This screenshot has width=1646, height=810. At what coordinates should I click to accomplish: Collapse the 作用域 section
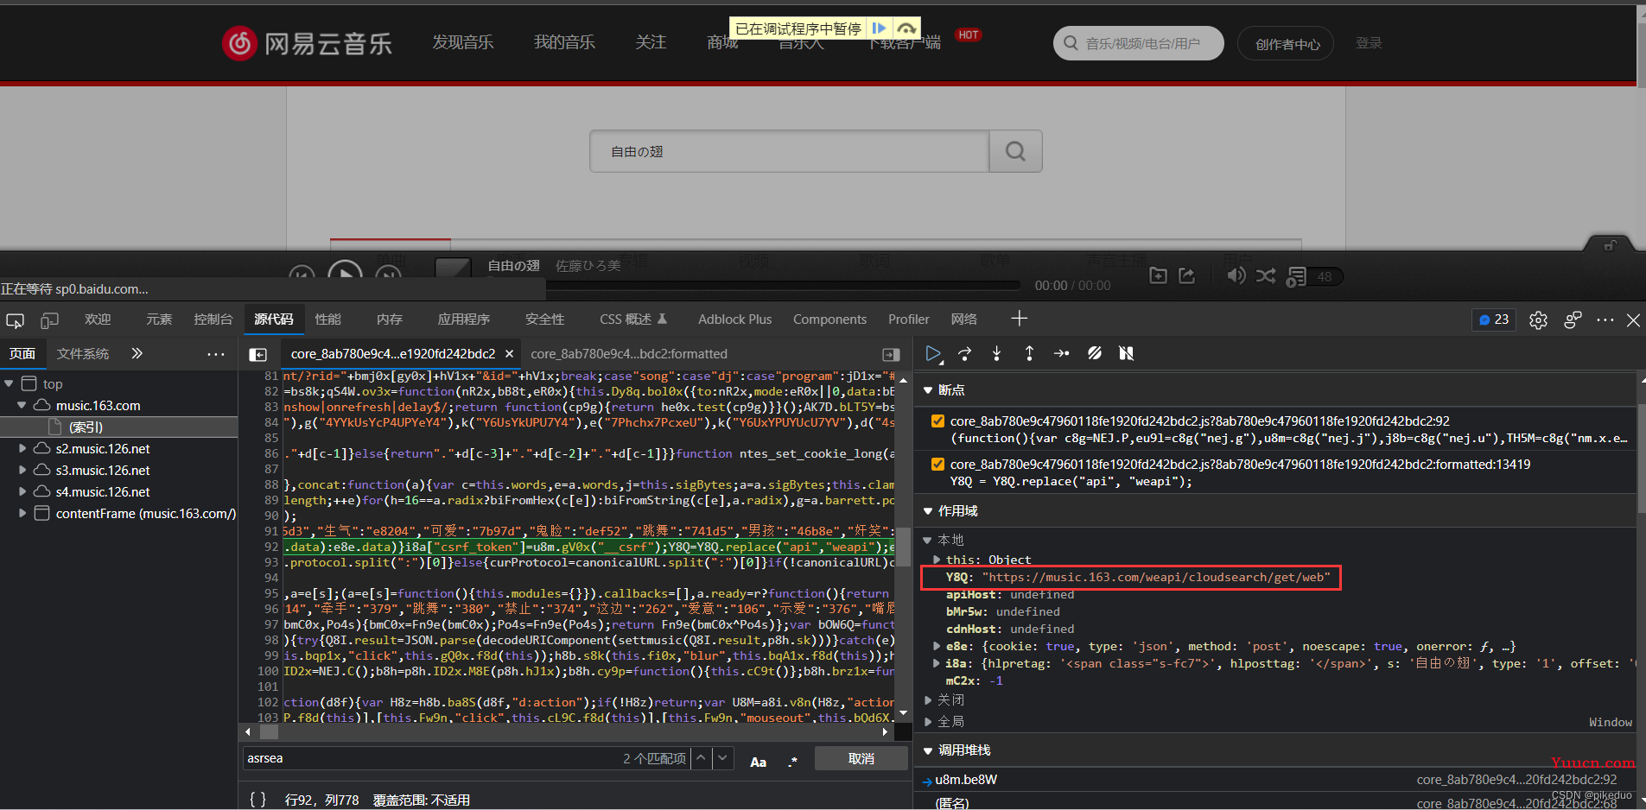928,511
